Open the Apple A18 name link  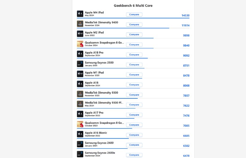91,83
